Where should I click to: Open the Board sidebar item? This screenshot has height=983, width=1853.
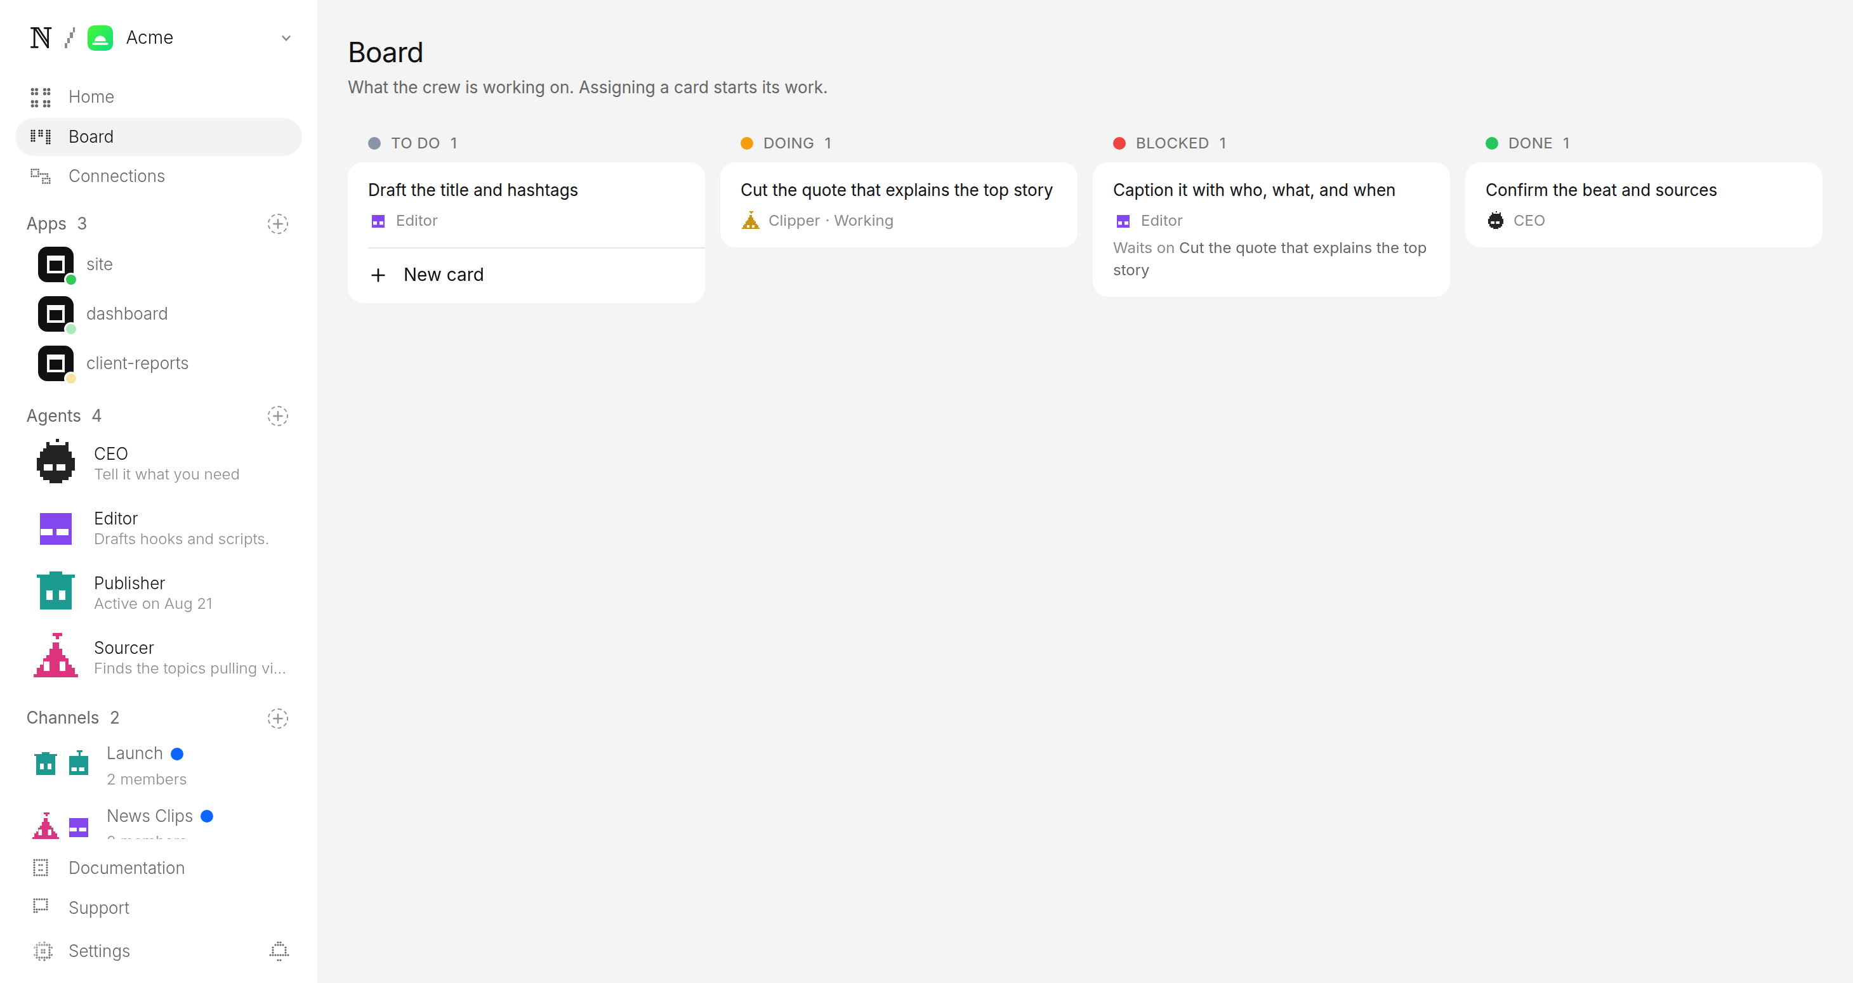click(158, 136)
